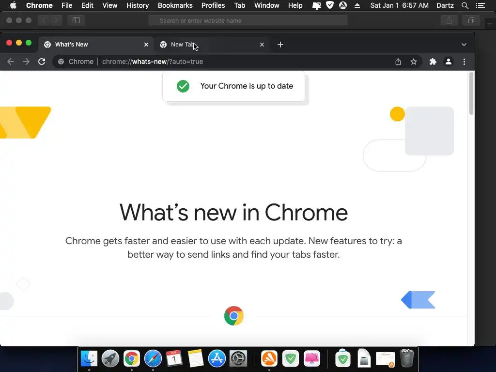Open Calendar from the Dock
The height and width of the screenshot is (372, 496).
click(174, 358)
